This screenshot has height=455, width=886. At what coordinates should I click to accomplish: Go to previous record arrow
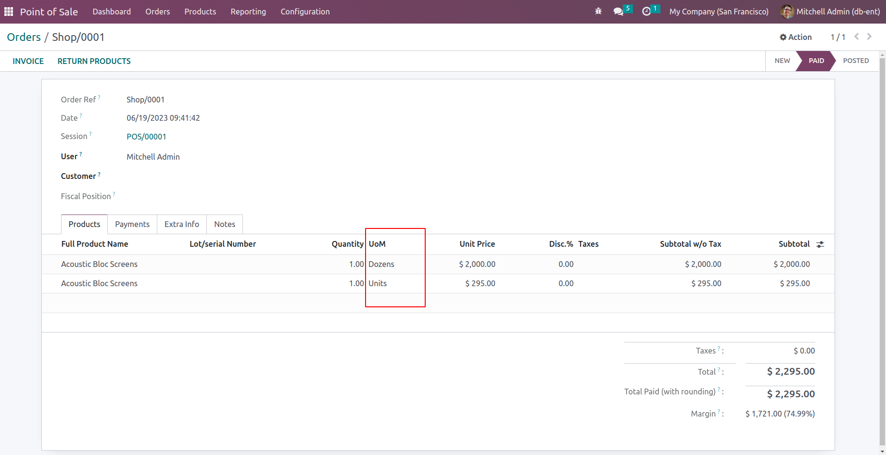coord(857,37)
